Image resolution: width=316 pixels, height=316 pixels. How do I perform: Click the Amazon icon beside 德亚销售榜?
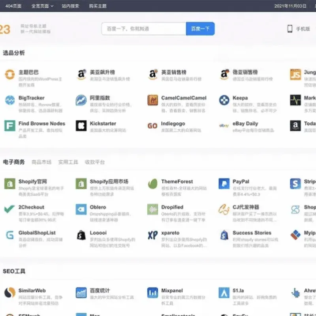(x=224, y=74)
